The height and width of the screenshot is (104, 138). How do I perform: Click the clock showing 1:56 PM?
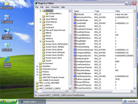(x=132, y=102)
